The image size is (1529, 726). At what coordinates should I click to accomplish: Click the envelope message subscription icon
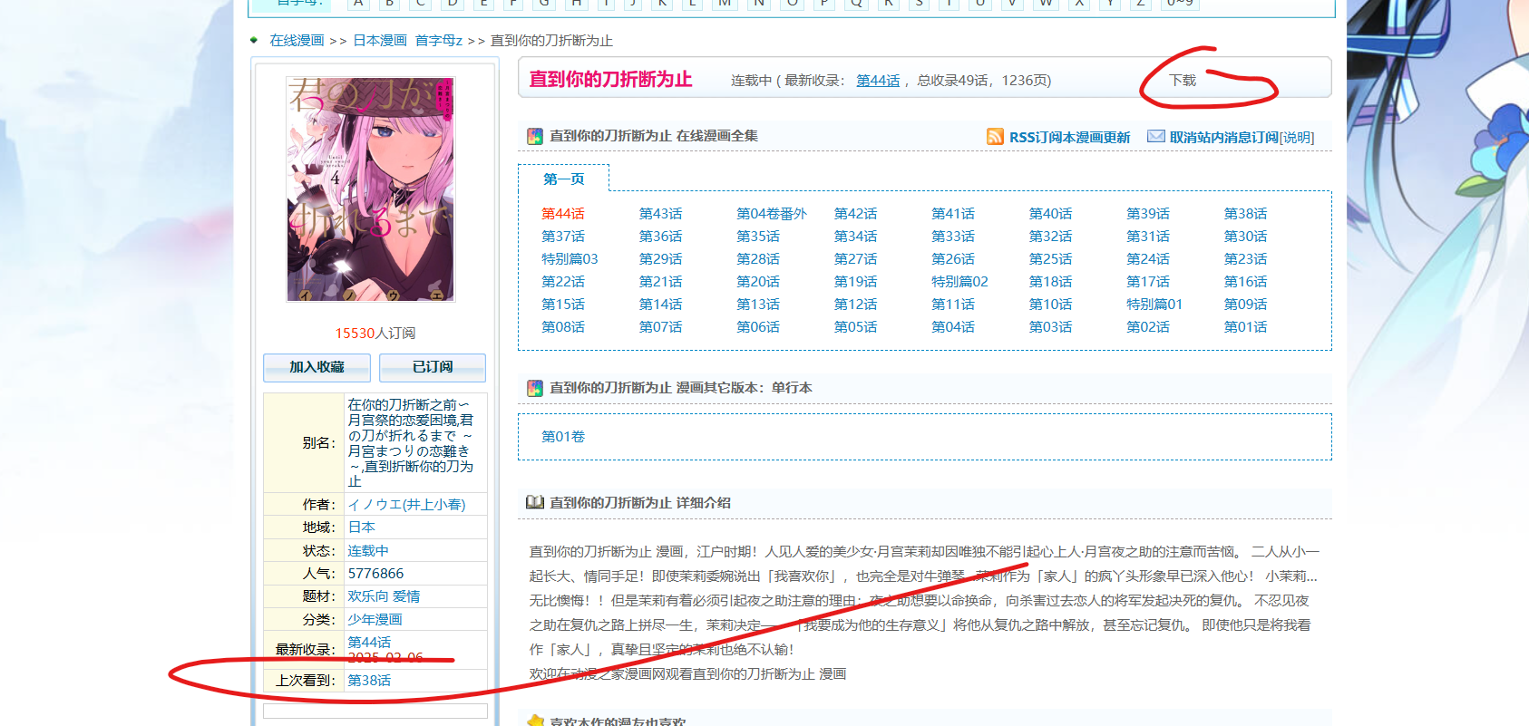[1155, 136]
